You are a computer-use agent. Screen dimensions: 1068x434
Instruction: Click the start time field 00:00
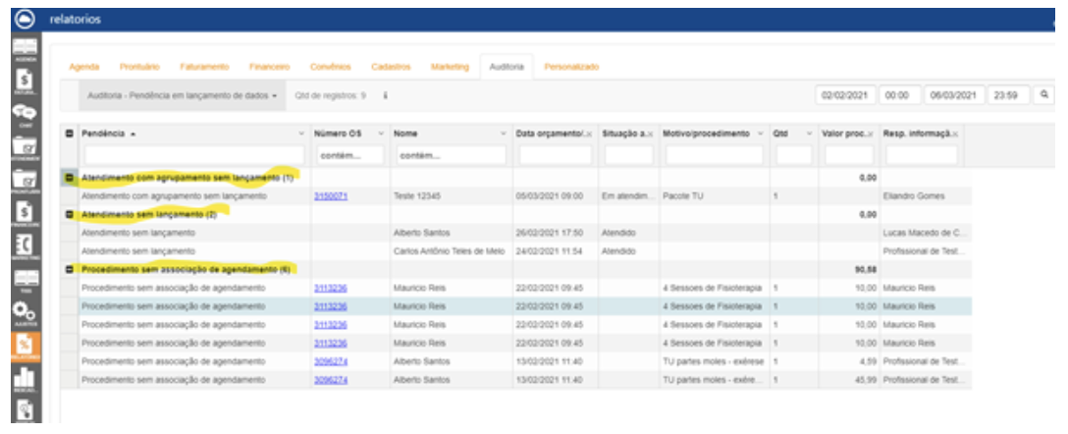[900, 95]
